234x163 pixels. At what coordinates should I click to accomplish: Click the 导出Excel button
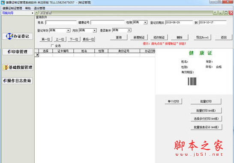pos(203,37)
